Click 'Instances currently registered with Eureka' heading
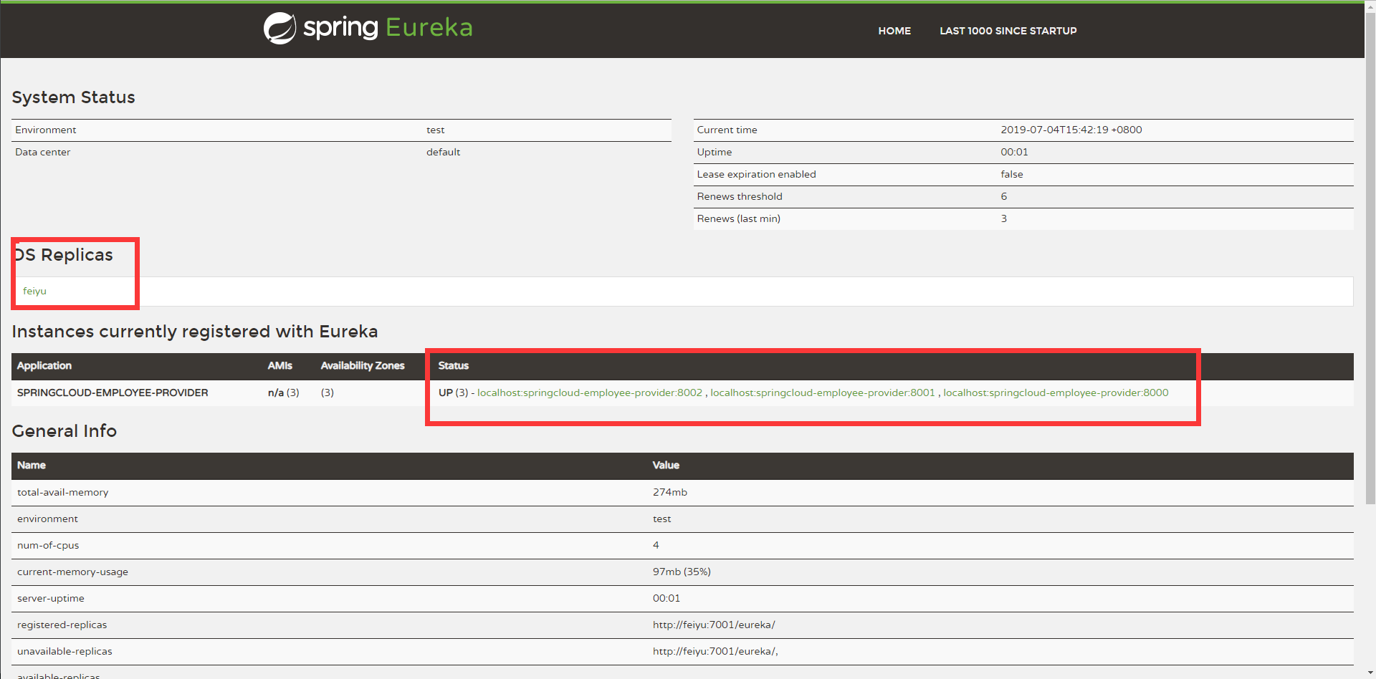Image resolution: width=1376 pixels, height=679 pixels. (x=194, y=332)
